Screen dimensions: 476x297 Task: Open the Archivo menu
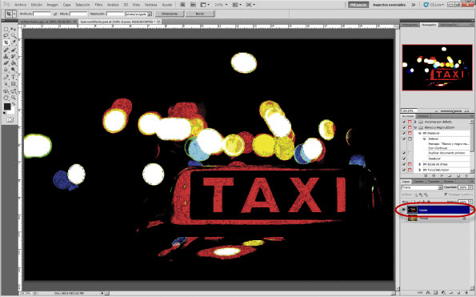coord(20,5)
